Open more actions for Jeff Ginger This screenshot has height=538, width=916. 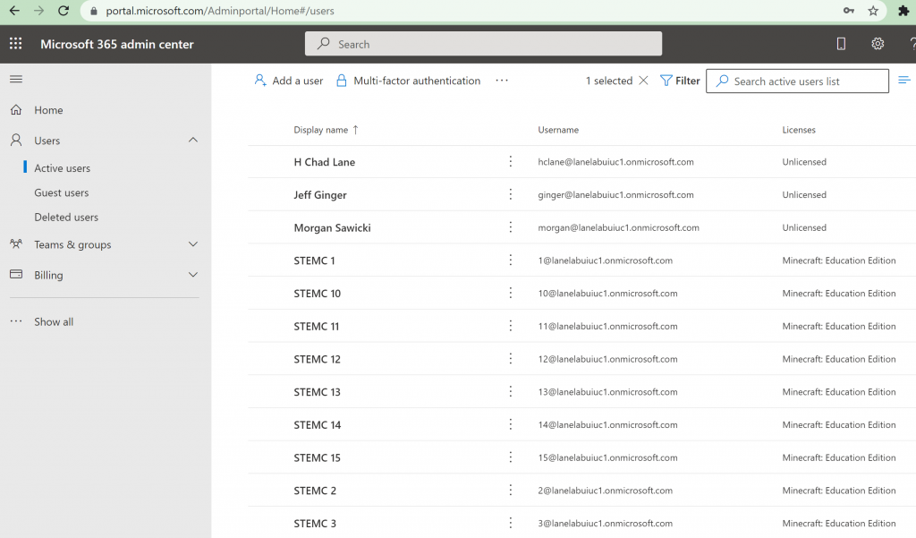click(x=511, y=194)
